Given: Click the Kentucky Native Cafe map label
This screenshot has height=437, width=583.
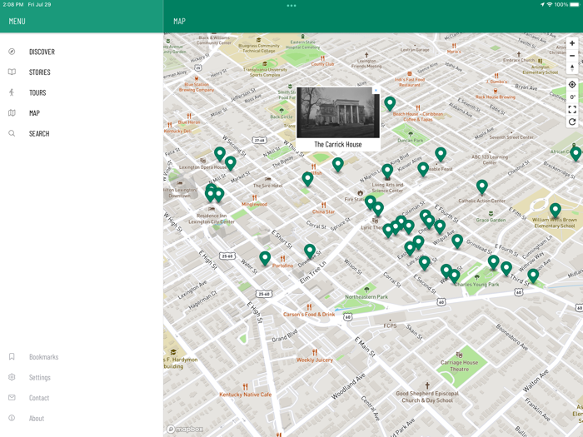Looking at the screenshot, I should pos(246,395).
